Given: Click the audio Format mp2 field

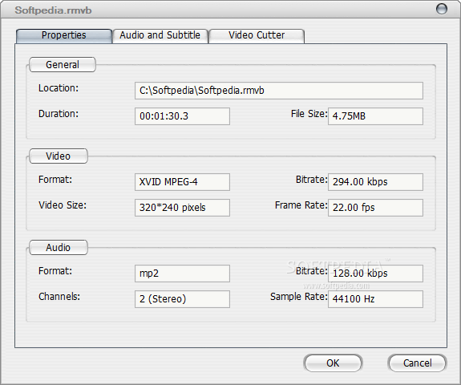Looking at the screenshot, I should [x=182, y=274].
